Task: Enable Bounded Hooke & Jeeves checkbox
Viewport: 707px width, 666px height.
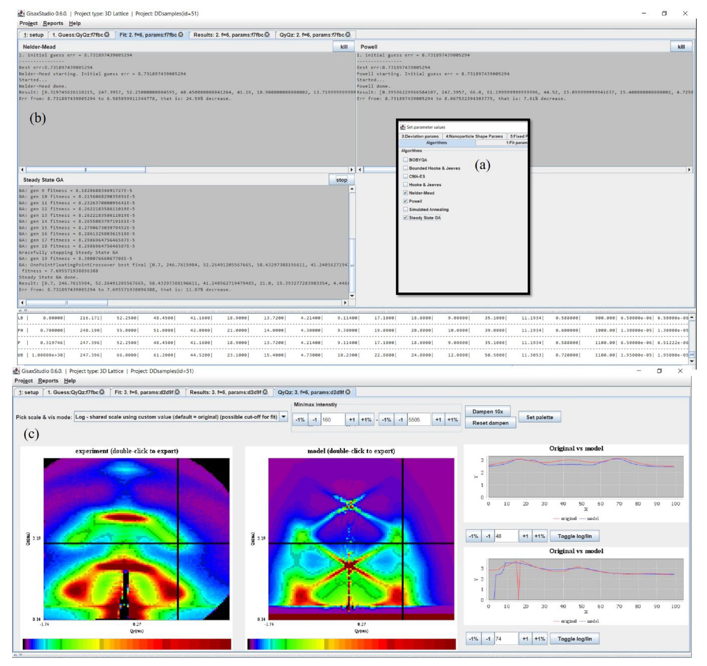Action: click(x=405, y=168)
